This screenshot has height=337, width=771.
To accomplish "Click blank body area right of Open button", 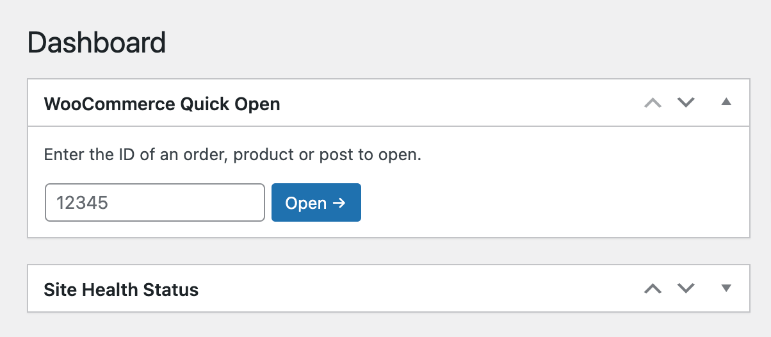I will coord(551,202).
